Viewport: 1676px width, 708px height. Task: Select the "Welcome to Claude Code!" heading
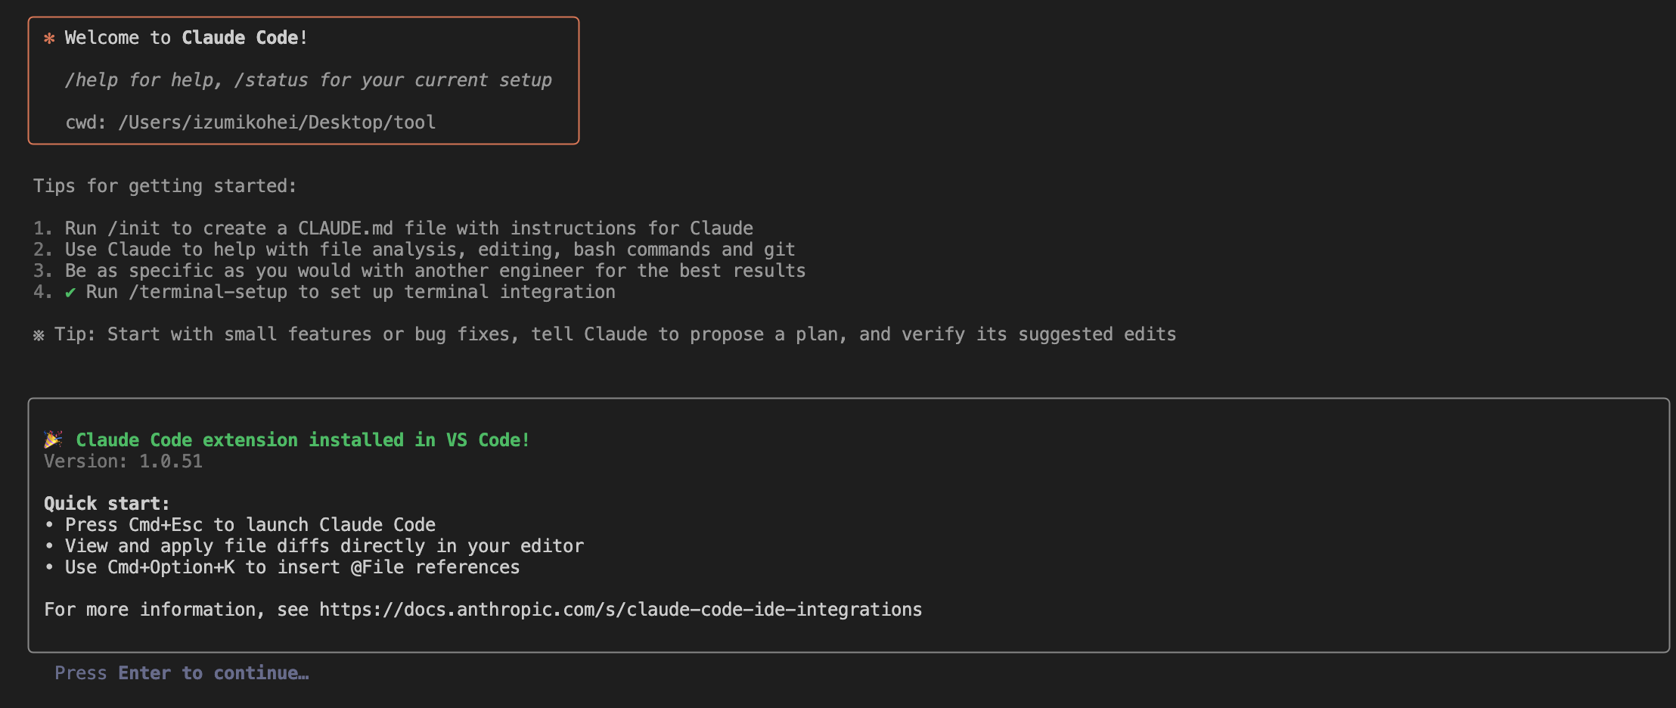click(186, 38)
